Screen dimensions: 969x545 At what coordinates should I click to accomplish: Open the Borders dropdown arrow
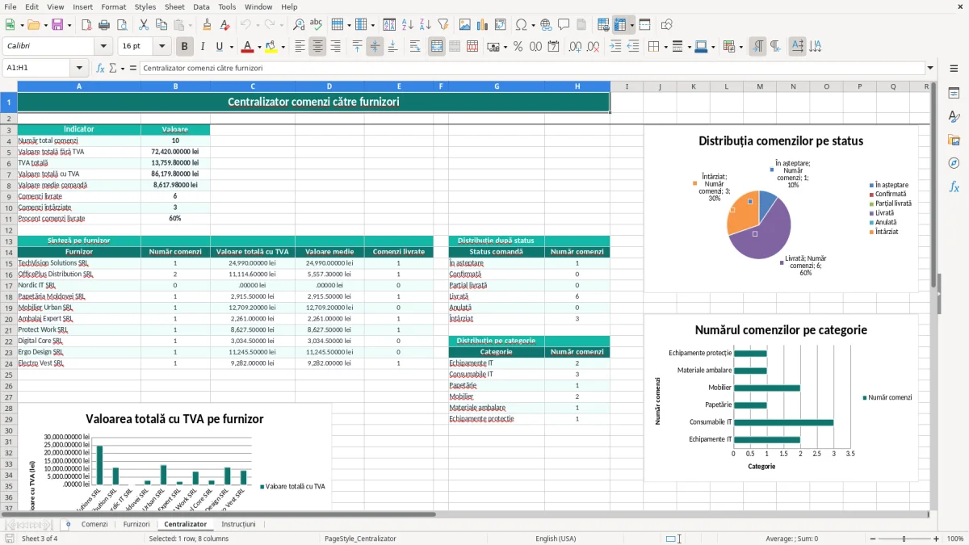[667, 47]
